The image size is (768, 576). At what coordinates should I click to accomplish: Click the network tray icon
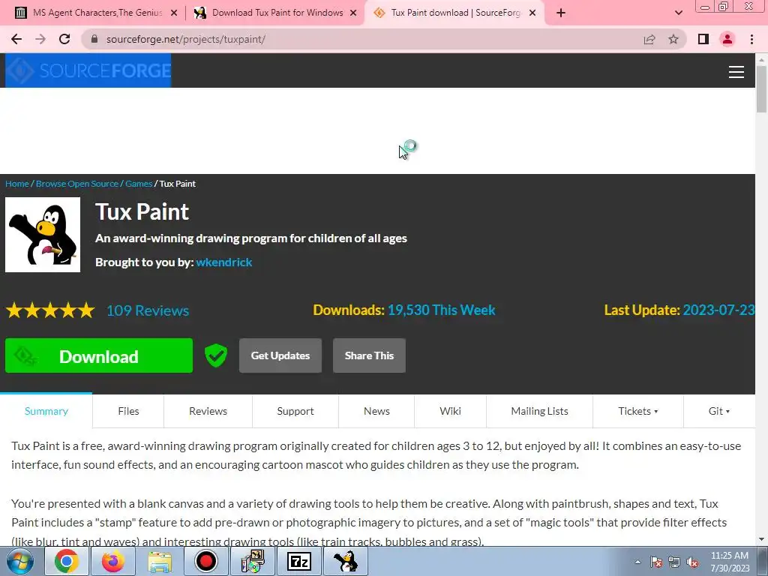(674, 562)
